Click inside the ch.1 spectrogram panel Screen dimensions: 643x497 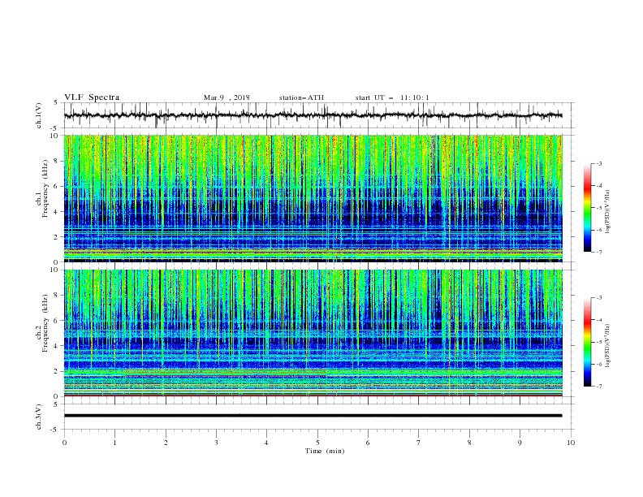click(313, 198)
